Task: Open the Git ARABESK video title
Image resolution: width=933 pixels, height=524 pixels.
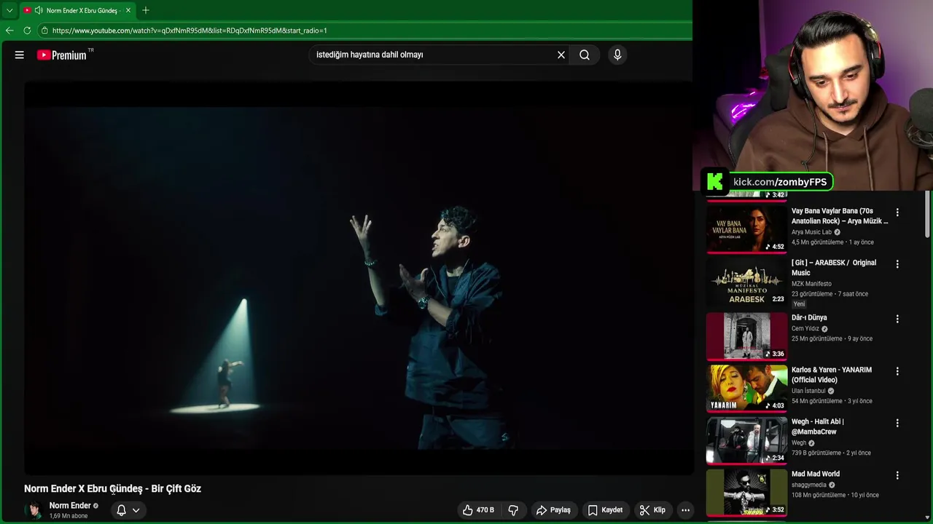Action: [x=834, y=268]
